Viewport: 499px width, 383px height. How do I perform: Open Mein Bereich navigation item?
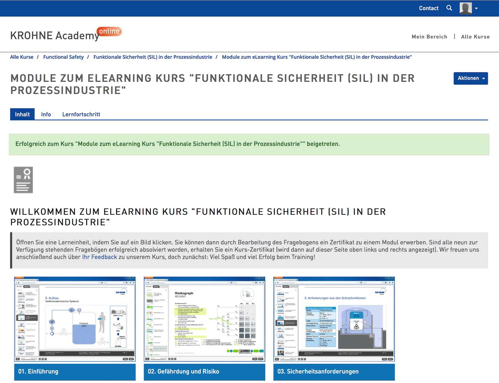(429, 37)
